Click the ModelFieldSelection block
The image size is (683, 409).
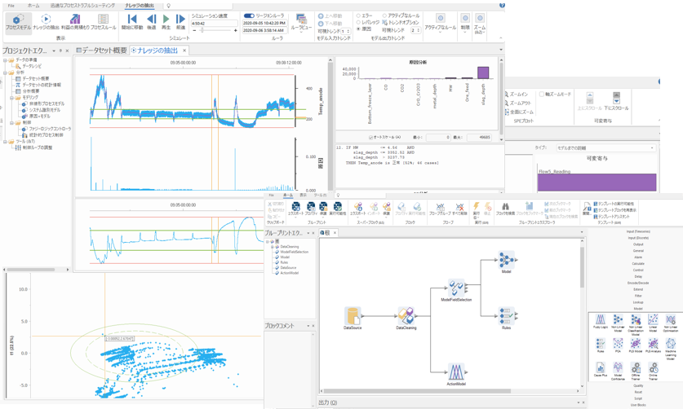click(x=456, y=288)
